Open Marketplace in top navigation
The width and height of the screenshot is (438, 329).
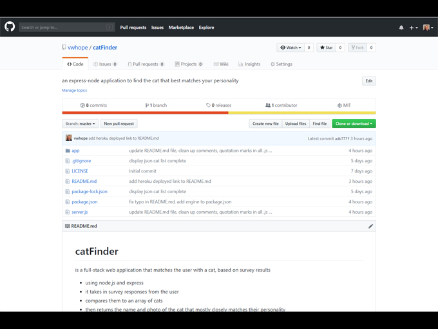coord(181,28)
